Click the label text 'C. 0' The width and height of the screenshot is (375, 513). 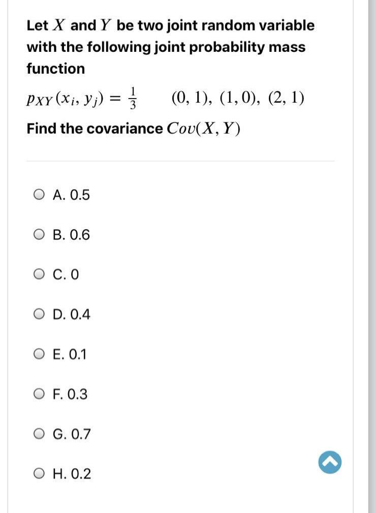tap(67, 274)
